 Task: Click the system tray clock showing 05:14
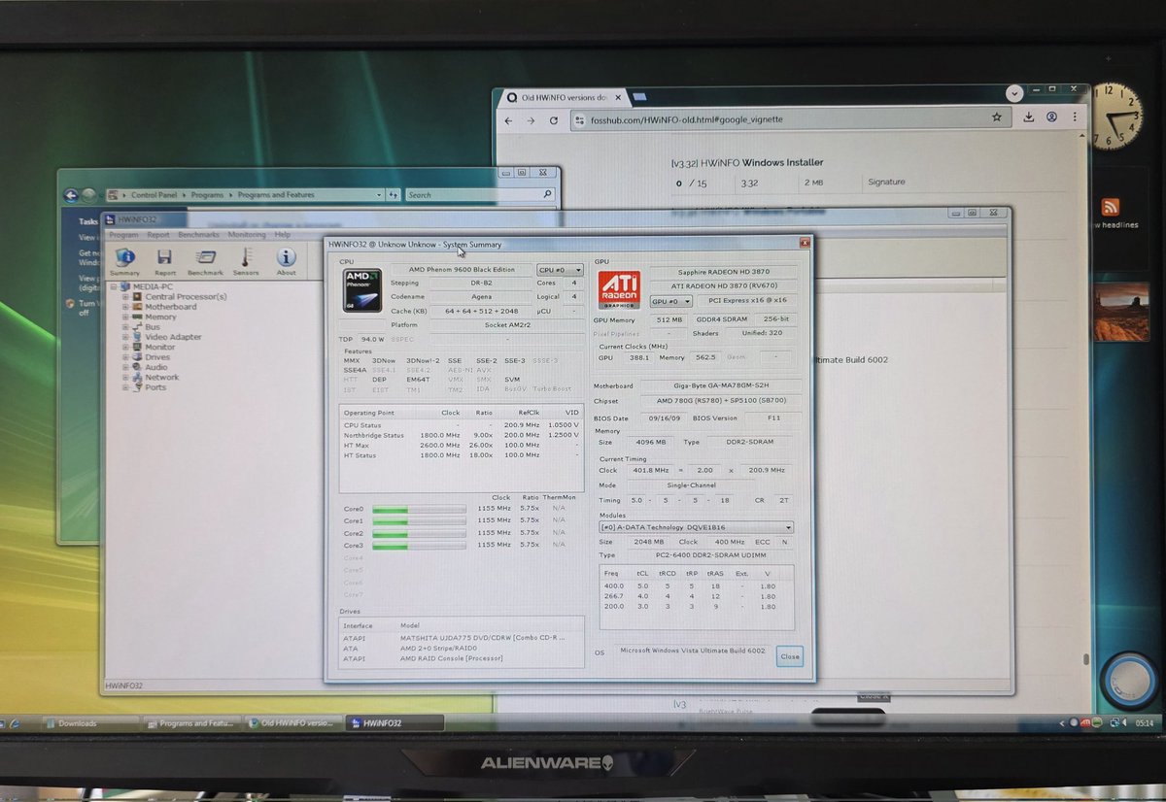pyautogui.click(x=1145, y=723)
